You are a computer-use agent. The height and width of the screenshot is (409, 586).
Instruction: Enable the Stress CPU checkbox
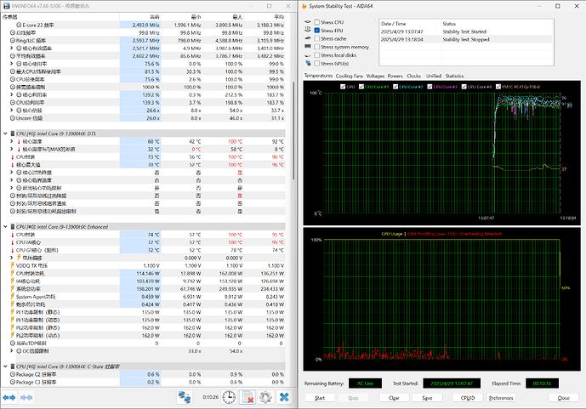click(317, 22)
